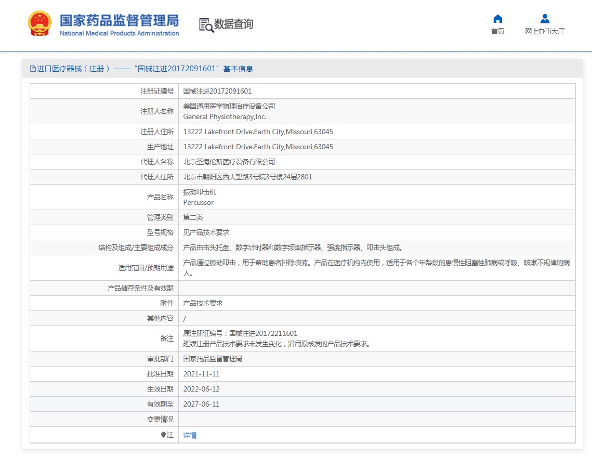Viewport: 592px width, 456px height.
Task: Click the 注 label in last row
Action: click(x=170, y=435)
